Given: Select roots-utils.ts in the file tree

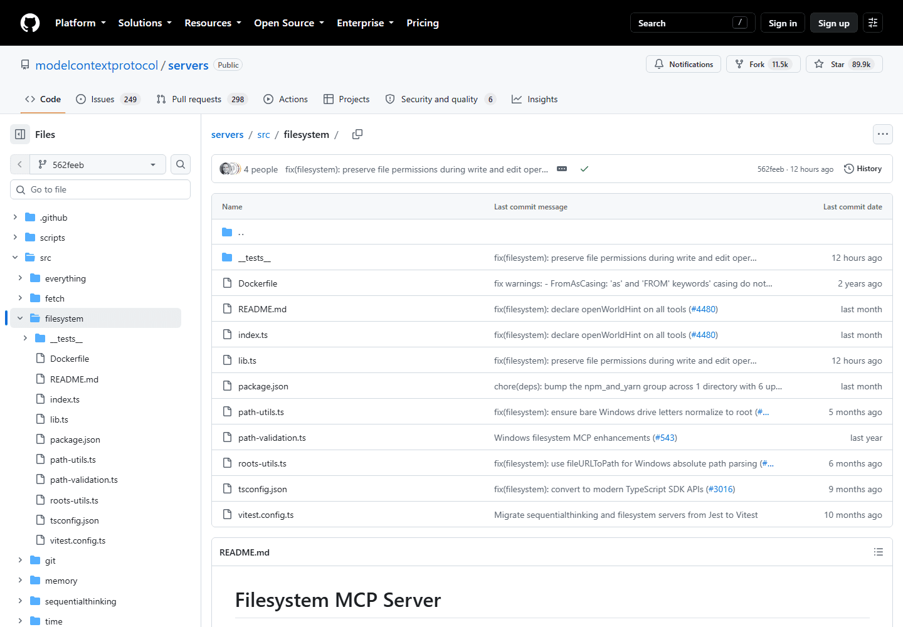Looking at the screenshot, I should point(74,500).
